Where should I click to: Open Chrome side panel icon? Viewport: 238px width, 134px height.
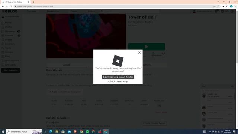coord(227,7)
